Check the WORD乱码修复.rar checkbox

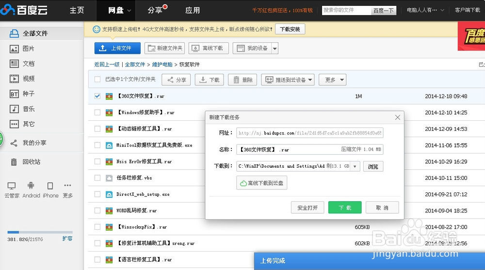[97, 210]
